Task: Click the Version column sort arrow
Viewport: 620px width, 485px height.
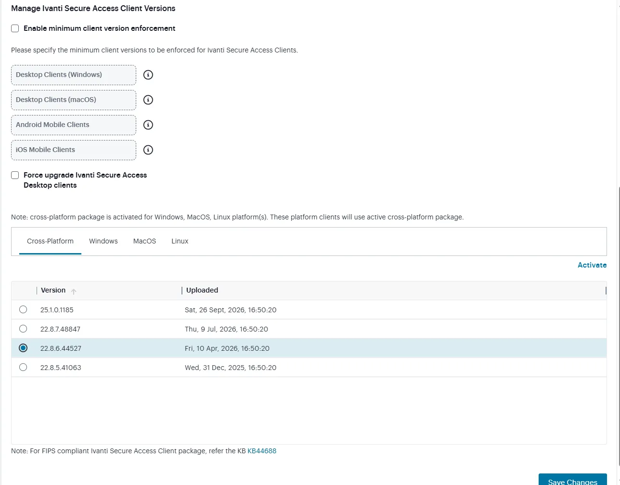Action: point(74,291)
